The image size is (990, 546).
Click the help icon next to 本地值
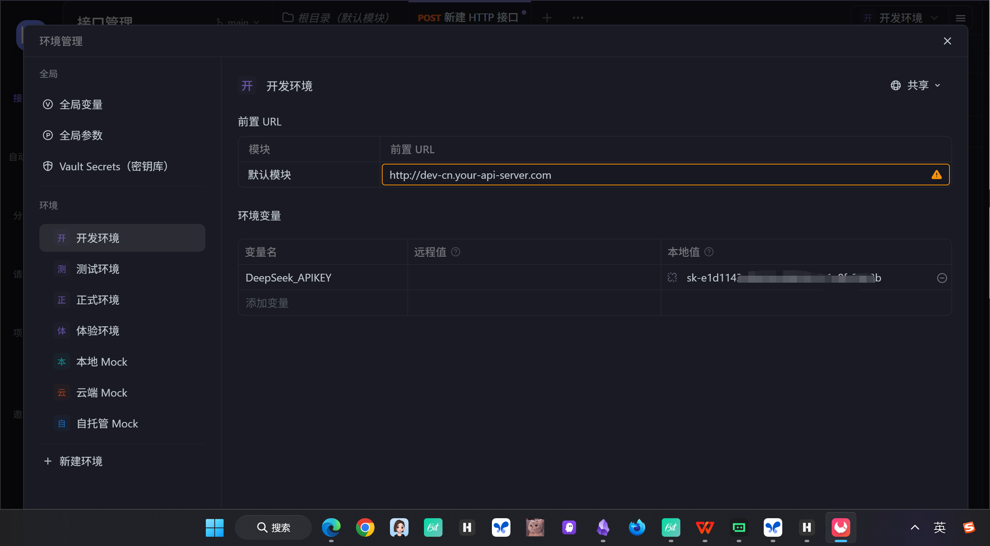[x=709, y=252]
